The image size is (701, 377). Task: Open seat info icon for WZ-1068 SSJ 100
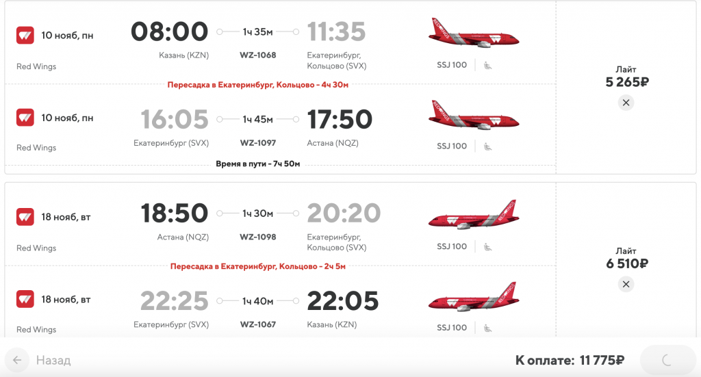click(487, 66)
